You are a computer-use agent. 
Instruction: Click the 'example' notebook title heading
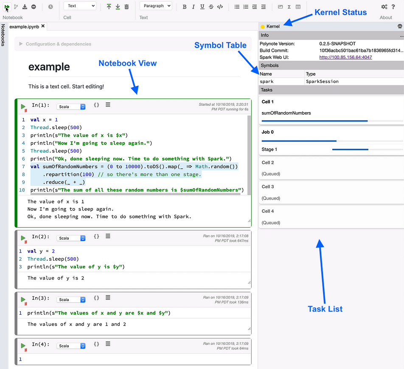(49, 67)
